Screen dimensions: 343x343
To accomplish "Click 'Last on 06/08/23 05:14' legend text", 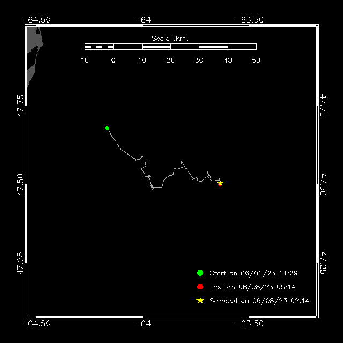I will click(252, 287).
